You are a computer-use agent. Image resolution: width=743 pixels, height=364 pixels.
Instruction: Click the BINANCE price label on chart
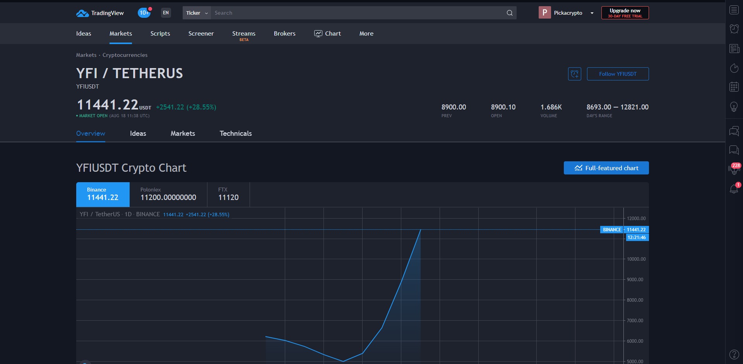click(x=612, y=230)
